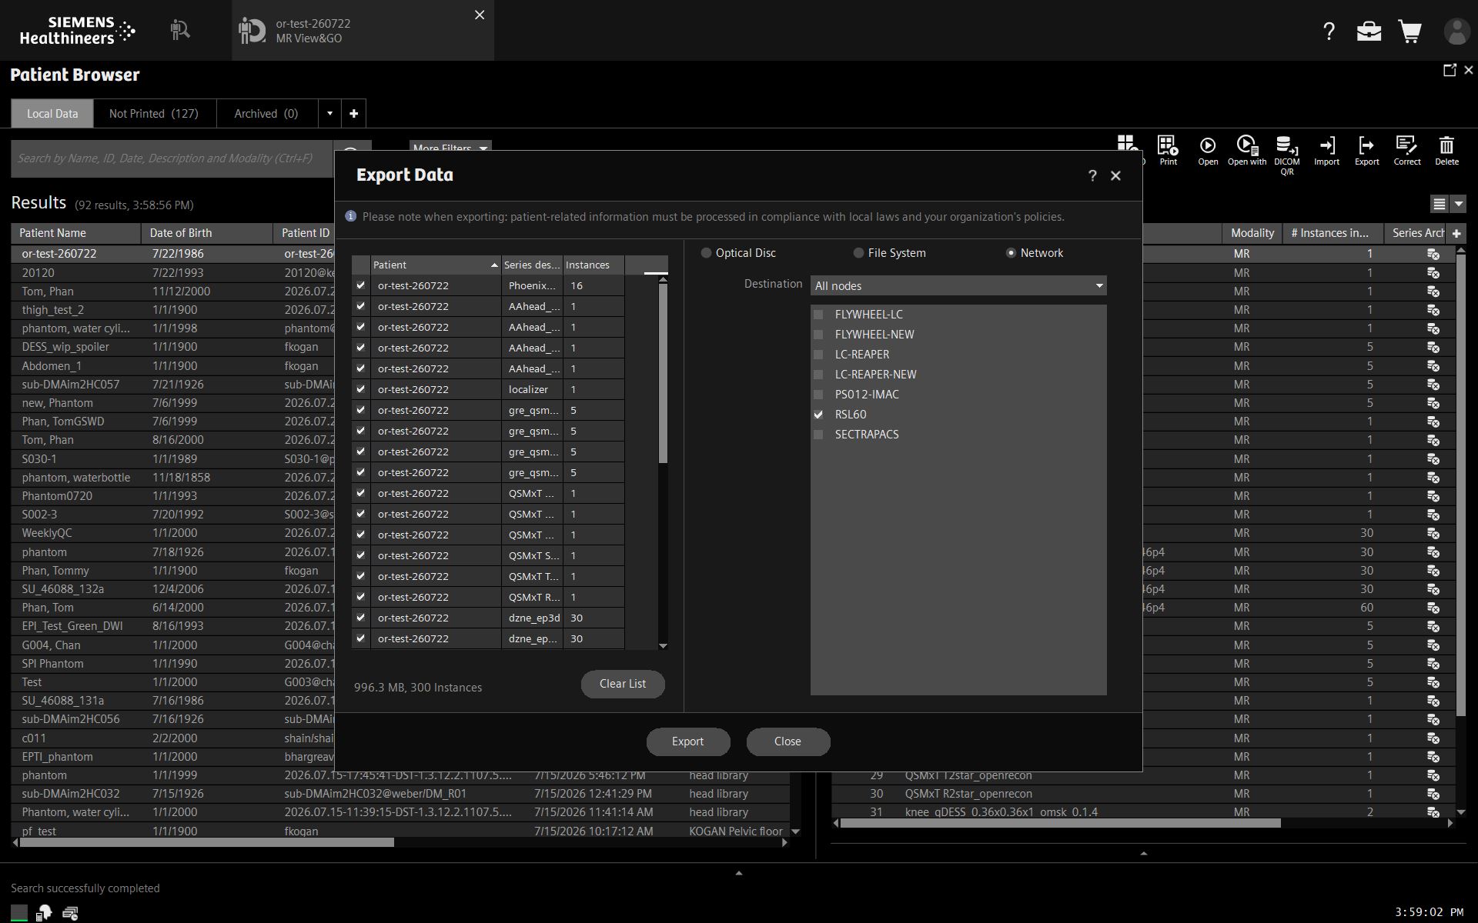This screenshot has height=923, width=1478.
Task: Click the patient search input field
Action: click(x=172, y=158)
